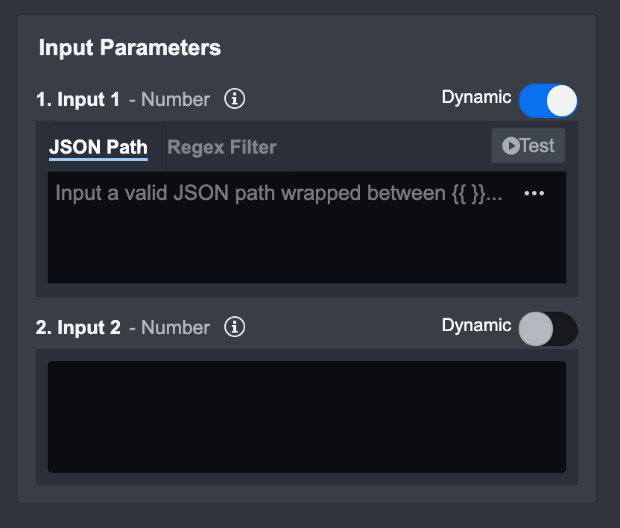Screen dimensions: 620x528
Task: Click the play icon on Test button
Action: pyautogui.click(x=510, y=145)
